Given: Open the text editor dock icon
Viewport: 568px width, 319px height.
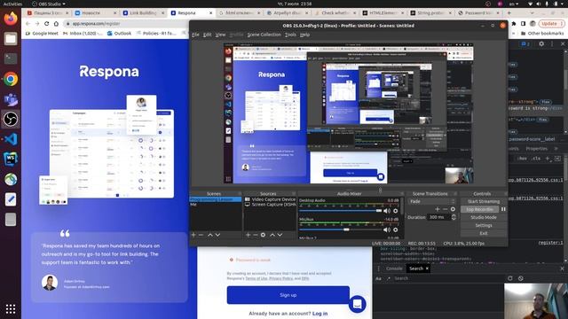Looking at the screenshot, I should coord(11,199).
